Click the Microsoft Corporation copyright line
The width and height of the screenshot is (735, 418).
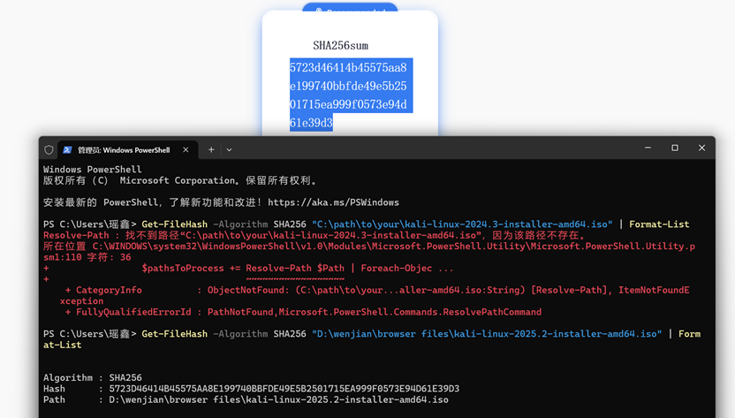pyautogui.click(x=180, y=180)
